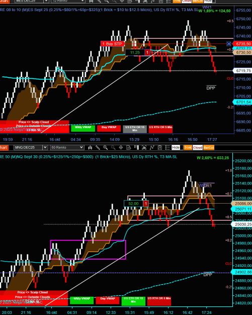Cancel the Buy STP order with X marker
The image size is (252, 315).
pyautogui.click(x=229, y=43)
